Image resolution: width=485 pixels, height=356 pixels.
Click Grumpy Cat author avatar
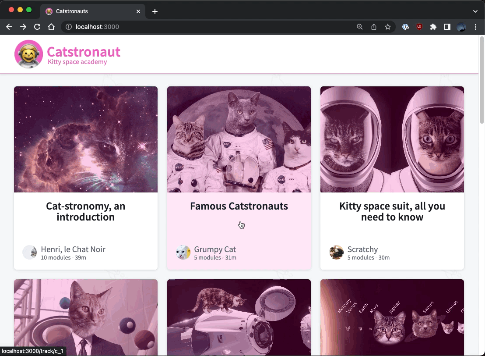(x=183, y=252)
